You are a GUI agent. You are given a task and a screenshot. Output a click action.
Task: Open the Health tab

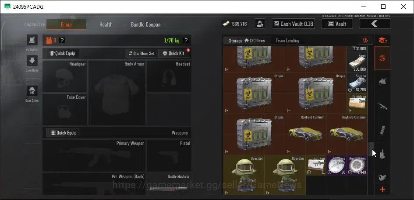click(106, 24)
